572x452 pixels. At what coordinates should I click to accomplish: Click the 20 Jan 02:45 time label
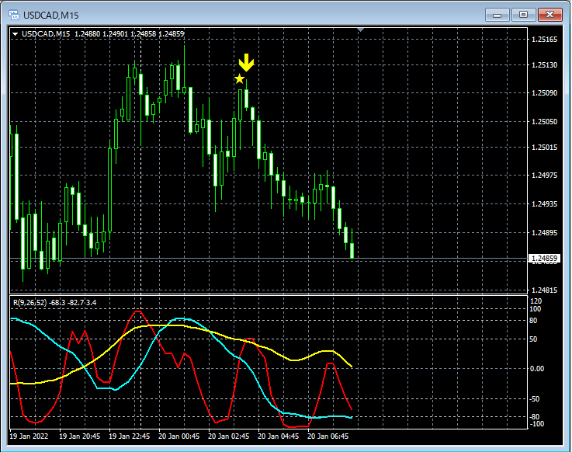pos(228,436)
